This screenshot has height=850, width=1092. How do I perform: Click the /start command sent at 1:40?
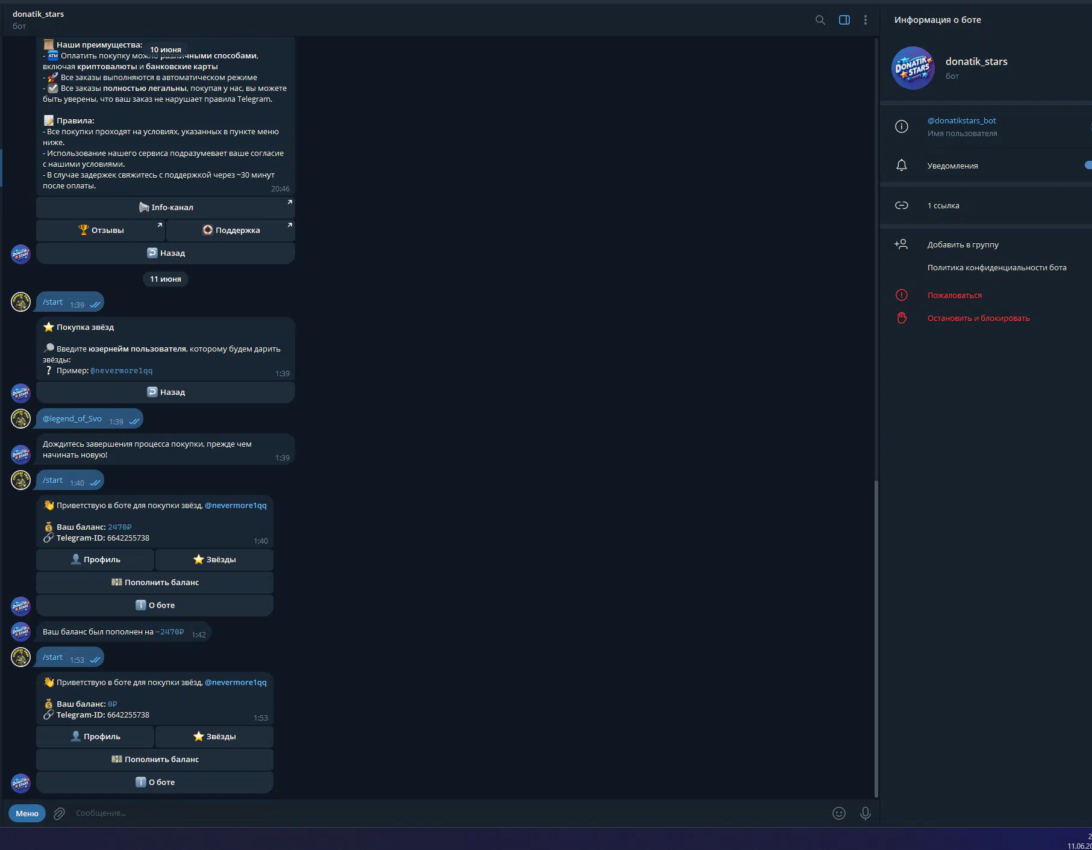point(52,480)
